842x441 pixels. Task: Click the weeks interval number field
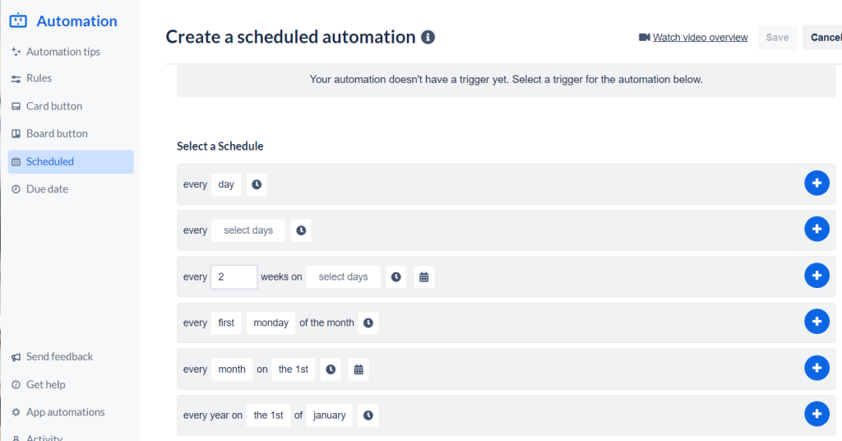point(234,277)
